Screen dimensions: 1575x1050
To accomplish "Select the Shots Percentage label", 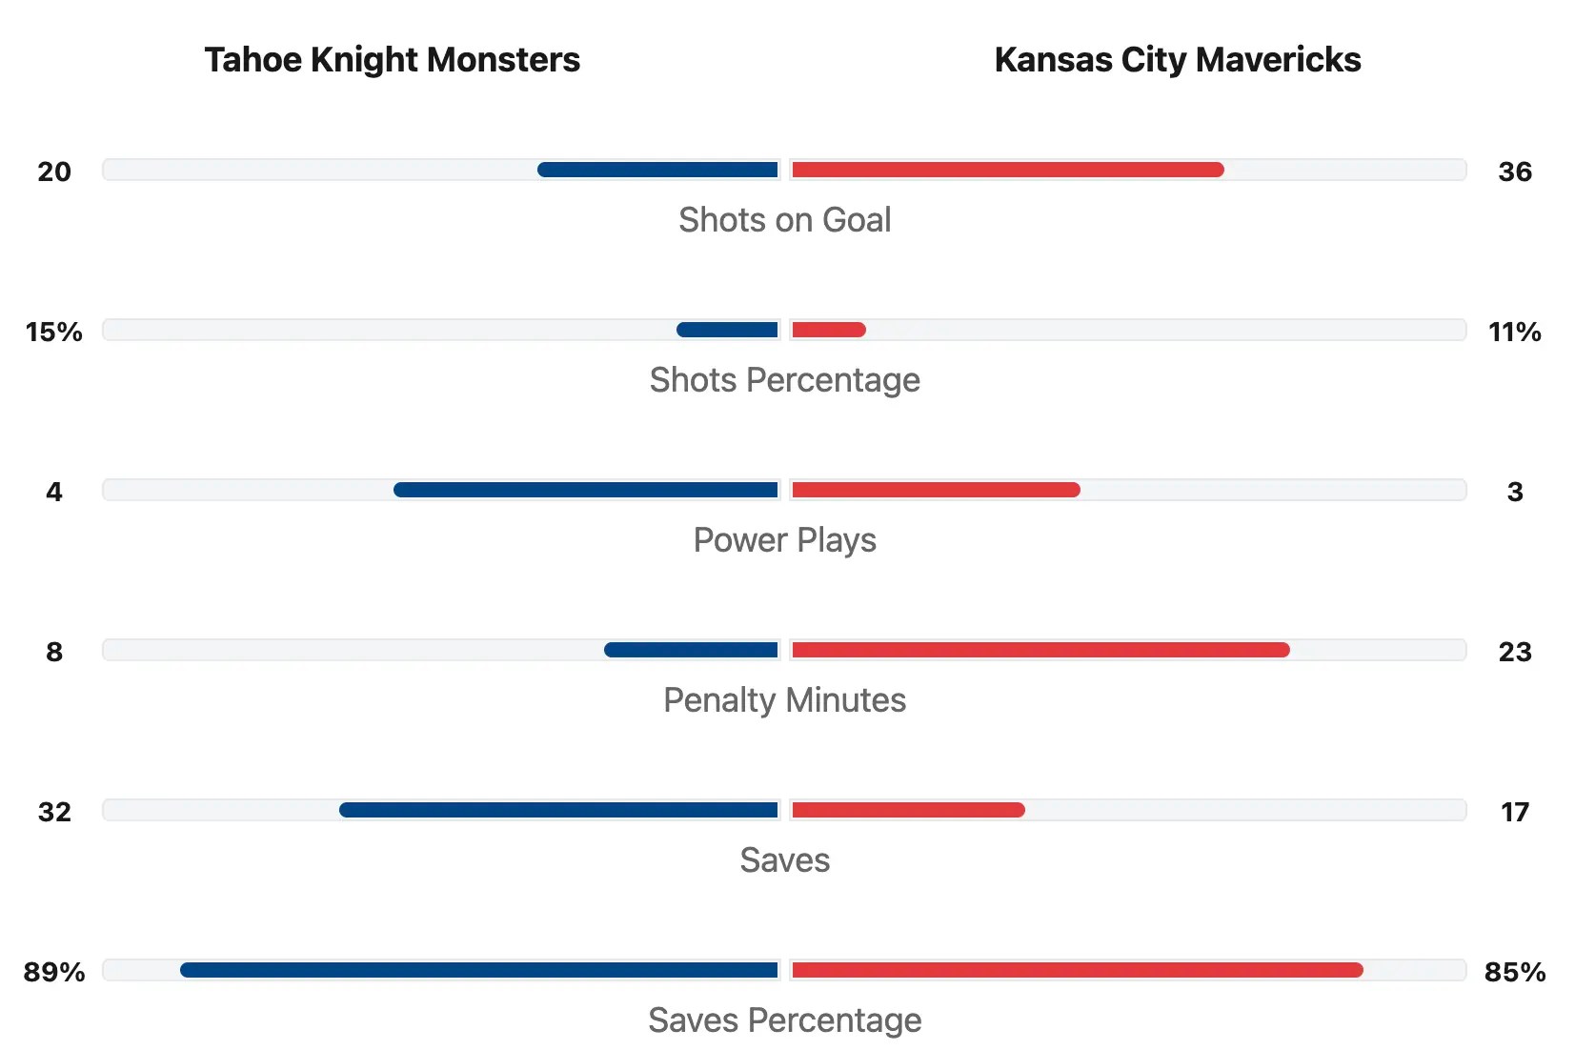I will coord(784,380).
